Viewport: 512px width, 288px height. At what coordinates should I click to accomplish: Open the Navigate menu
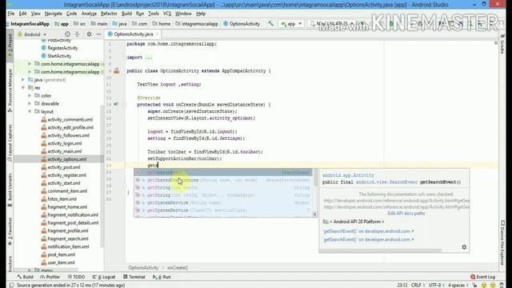click(x=54, y=14)
